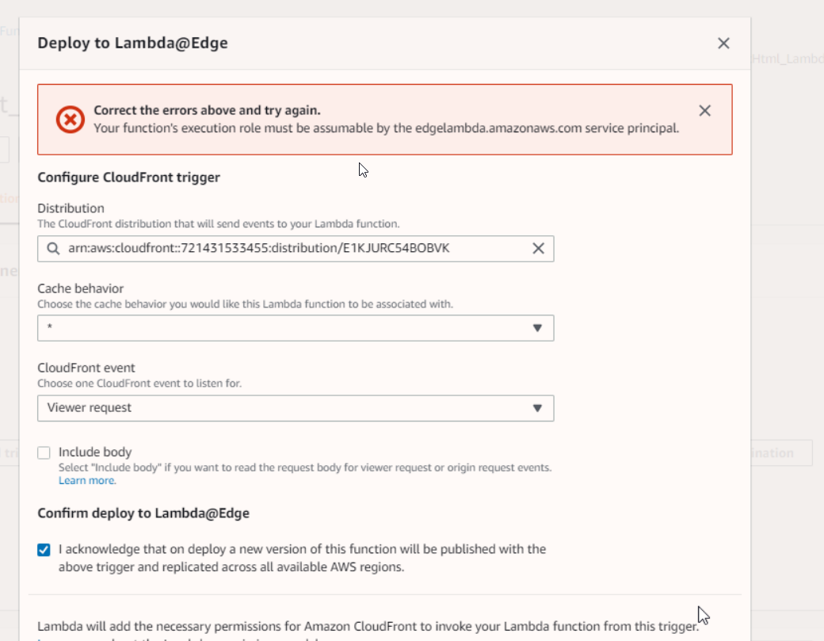Click the Cache behavior dropdown arrow
This screenshot has height=641, width=824.
(536, 328)
